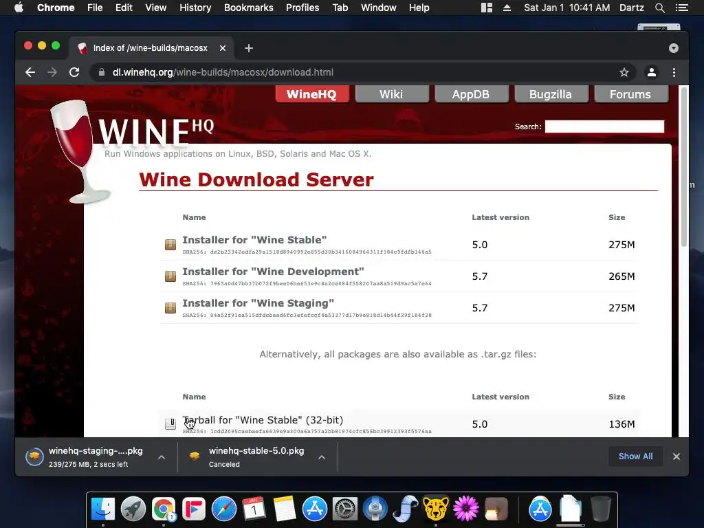
Task: Open the File menu
Action: tap(95, 8)
